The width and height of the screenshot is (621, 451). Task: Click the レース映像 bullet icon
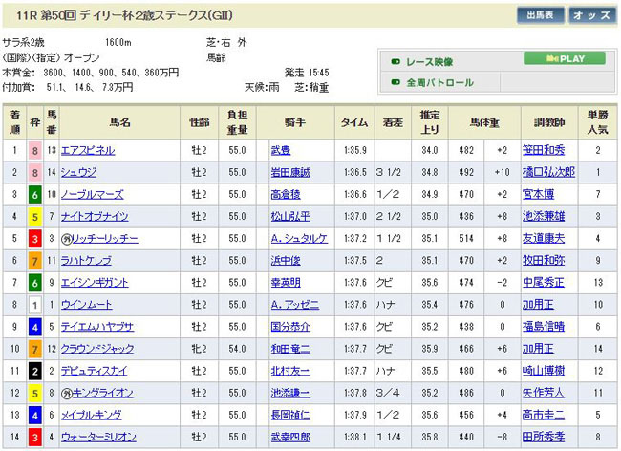[x=396, y=62]
